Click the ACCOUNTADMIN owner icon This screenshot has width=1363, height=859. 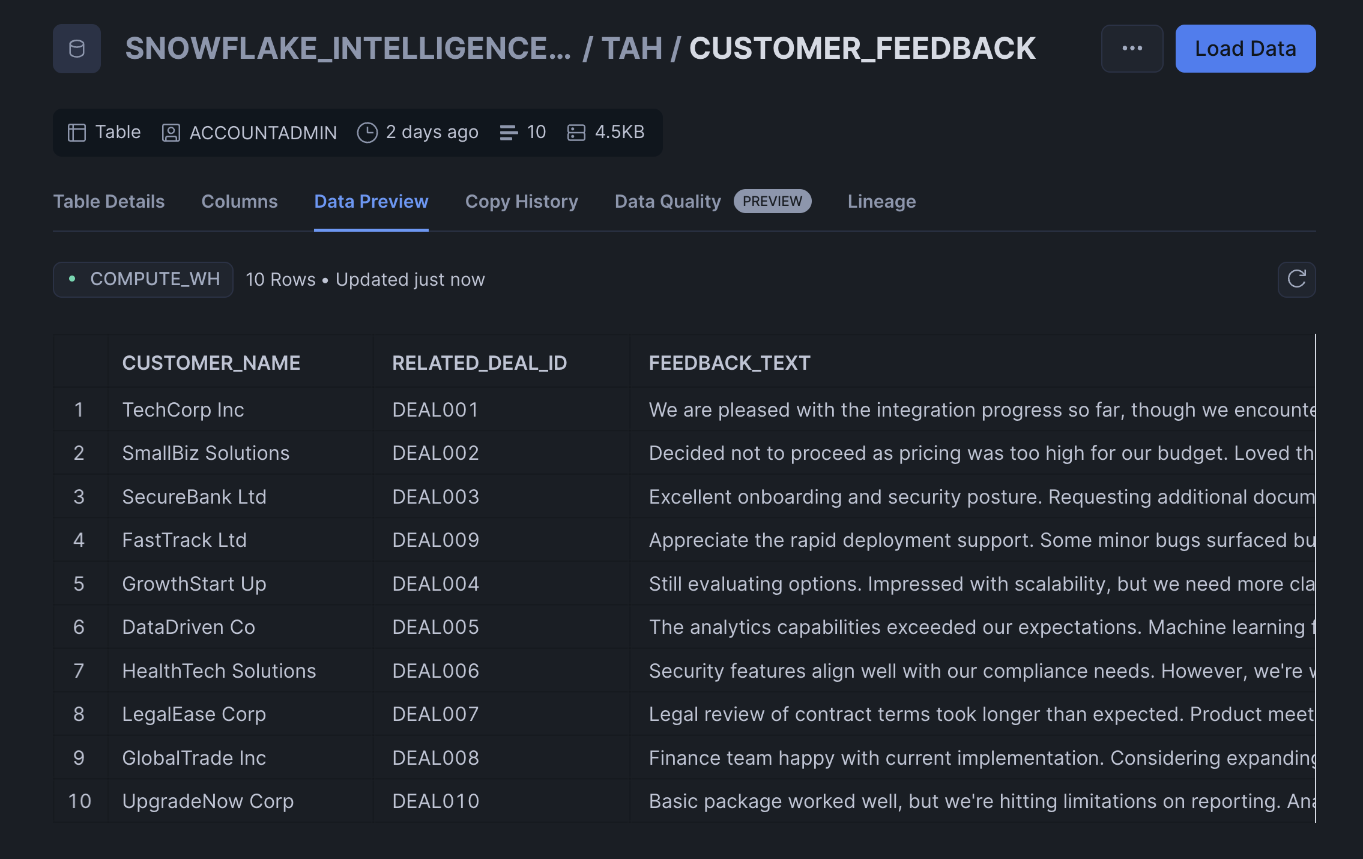click(171, 132)
